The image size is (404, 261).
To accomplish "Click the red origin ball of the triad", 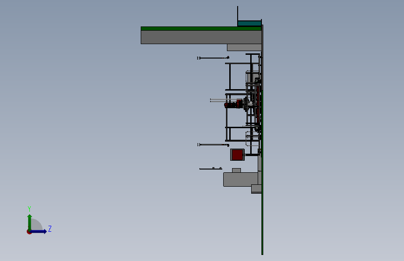I will click(29, 232).
